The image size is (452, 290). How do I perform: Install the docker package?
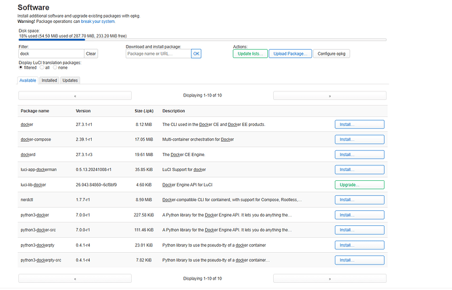point(359,124)
